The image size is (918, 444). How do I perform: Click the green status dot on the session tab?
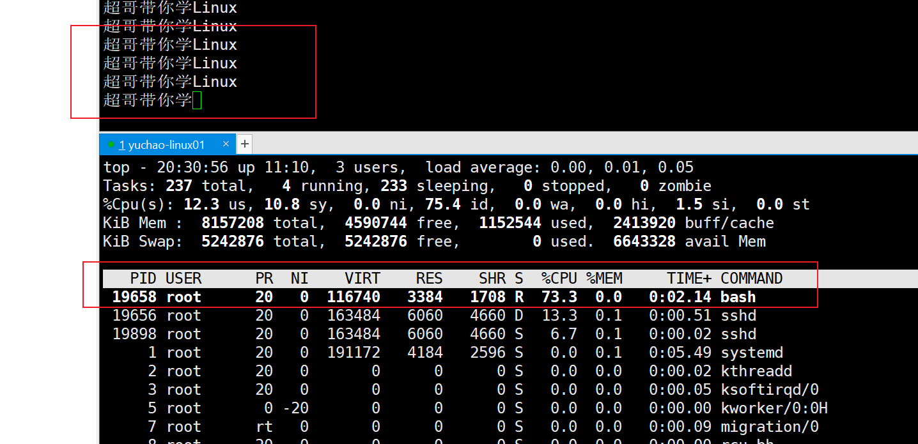[111, 144]
